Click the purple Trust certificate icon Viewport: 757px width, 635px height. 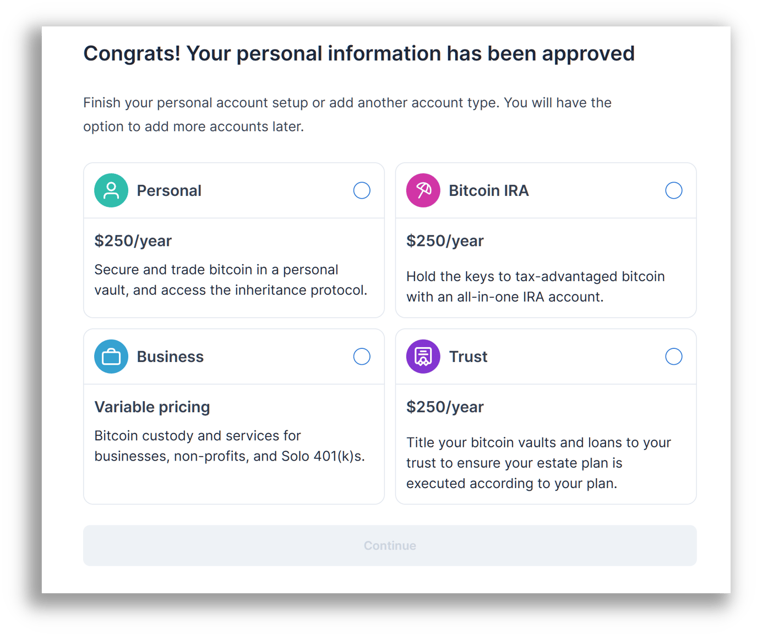[423, 357]
